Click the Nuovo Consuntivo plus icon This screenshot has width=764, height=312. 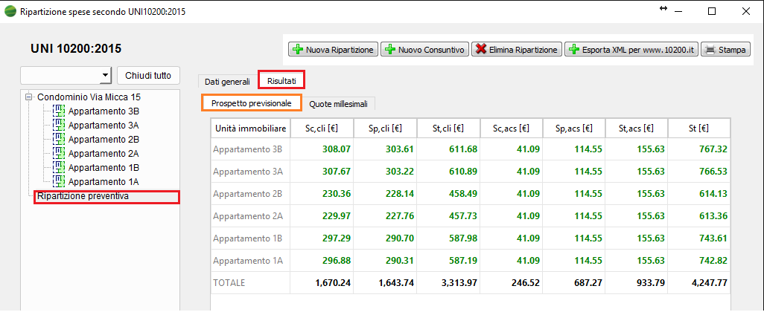coord(389,50)
